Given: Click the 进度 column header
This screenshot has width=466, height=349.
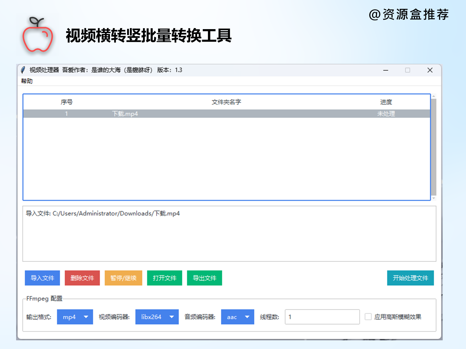Looking at the screenshot, I should pos(386,102).
